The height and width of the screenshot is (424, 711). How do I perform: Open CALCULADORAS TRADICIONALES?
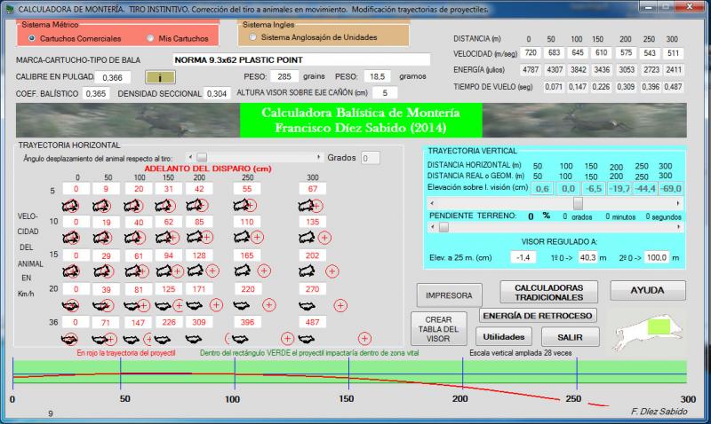pos(547,292)
